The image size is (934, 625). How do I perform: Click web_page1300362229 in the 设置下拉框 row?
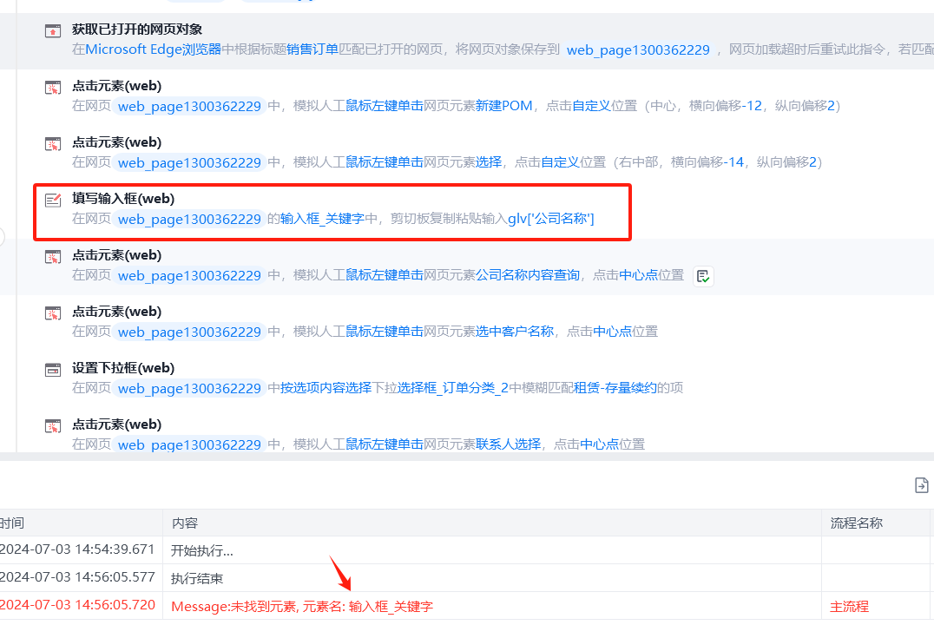[x=189, y=389]
